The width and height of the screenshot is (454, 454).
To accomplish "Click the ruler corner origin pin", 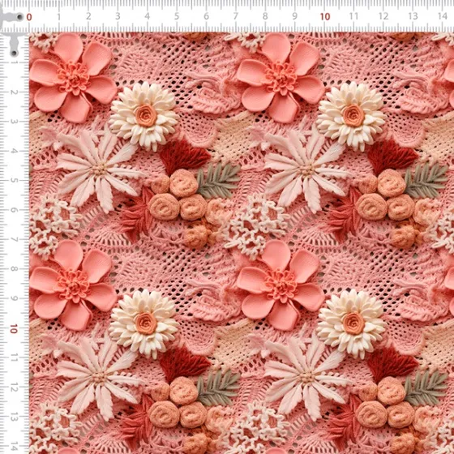I will point(19,17).
